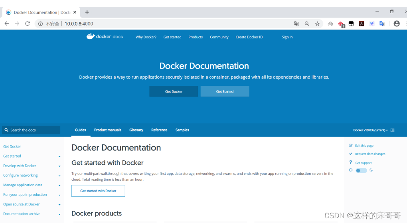Viewport: 407px width, 223px height.
Task: Expand the Configure networking sidebar arrow
Action: (x=59, y=176)
